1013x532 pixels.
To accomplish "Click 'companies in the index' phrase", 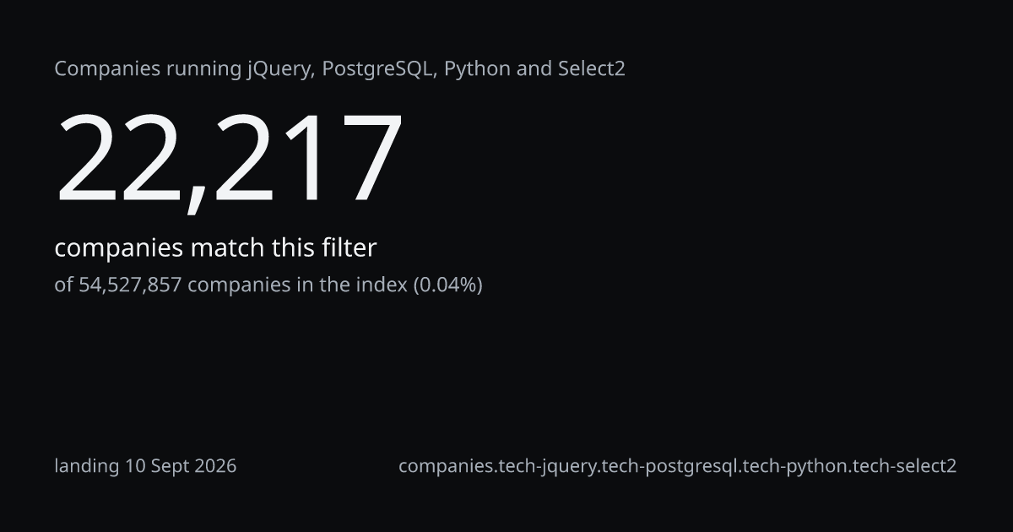I will 297,285.
